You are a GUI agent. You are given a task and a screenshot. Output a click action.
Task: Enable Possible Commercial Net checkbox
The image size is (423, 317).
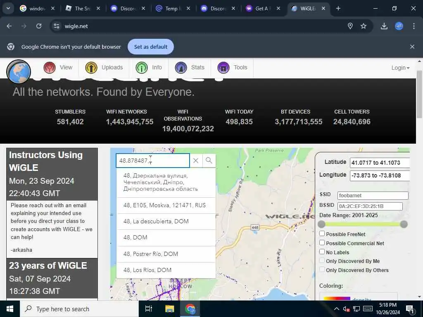click(x=322, y=243)
